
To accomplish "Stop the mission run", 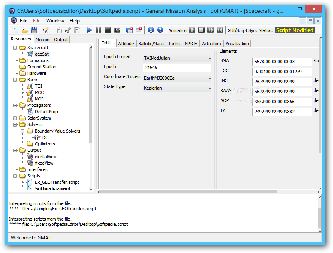I will pos(108,30).
